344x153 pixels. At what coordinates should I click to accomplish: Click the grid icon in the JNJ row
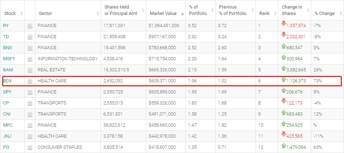[30, 136]
